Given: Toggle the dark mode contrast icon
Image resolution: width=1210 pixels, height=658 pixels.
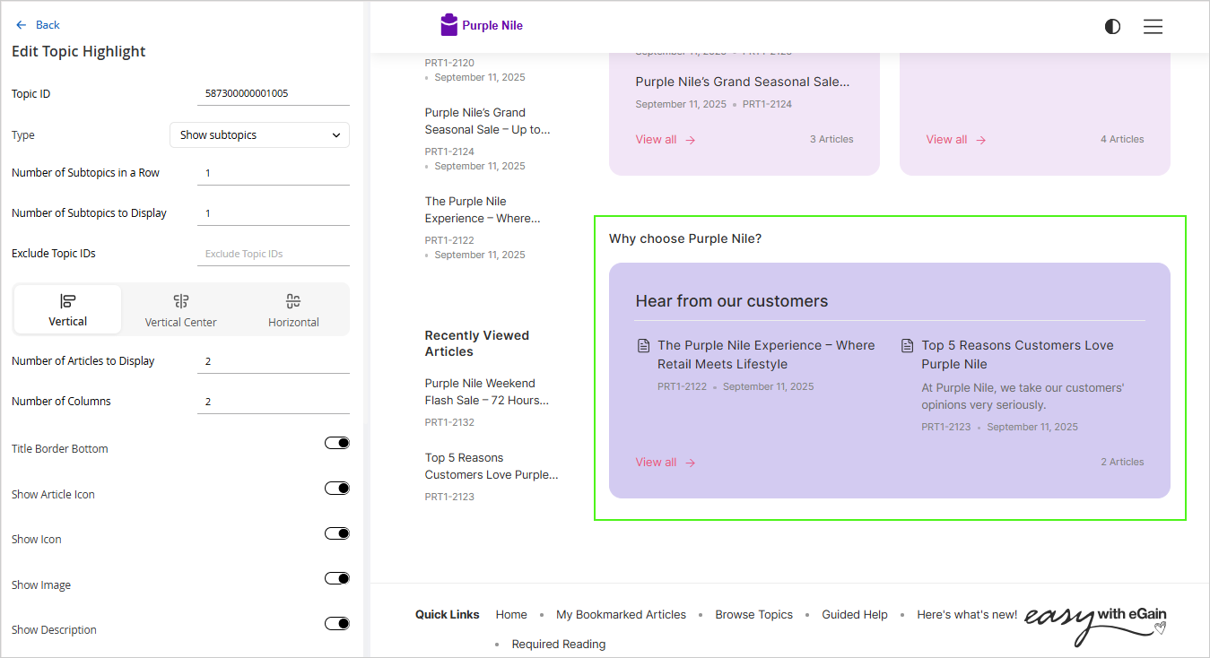Looking at the screenshot, I should [1112, 27].
